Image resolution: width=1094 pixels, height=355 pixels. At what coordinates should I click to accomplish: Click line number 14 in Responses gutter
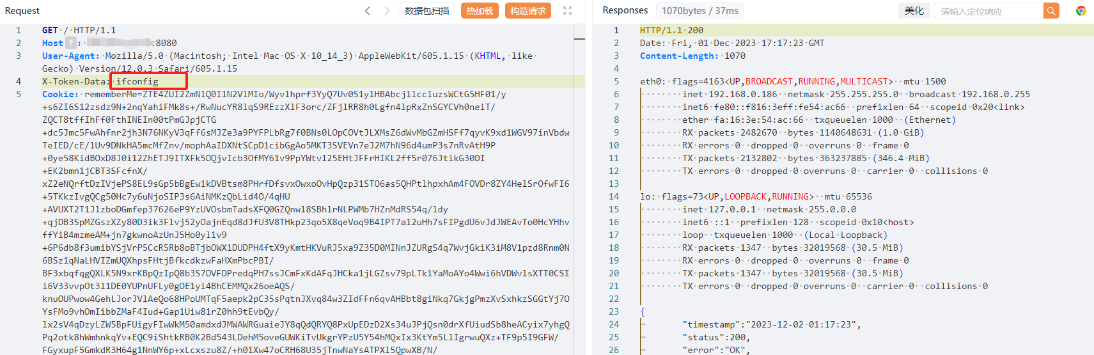point(614,196)
